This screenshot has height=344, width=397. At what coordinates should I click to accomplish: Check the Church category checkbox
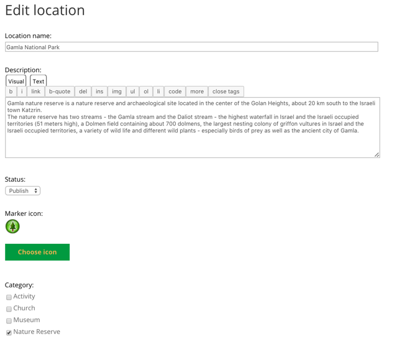[x=9, y=309]
